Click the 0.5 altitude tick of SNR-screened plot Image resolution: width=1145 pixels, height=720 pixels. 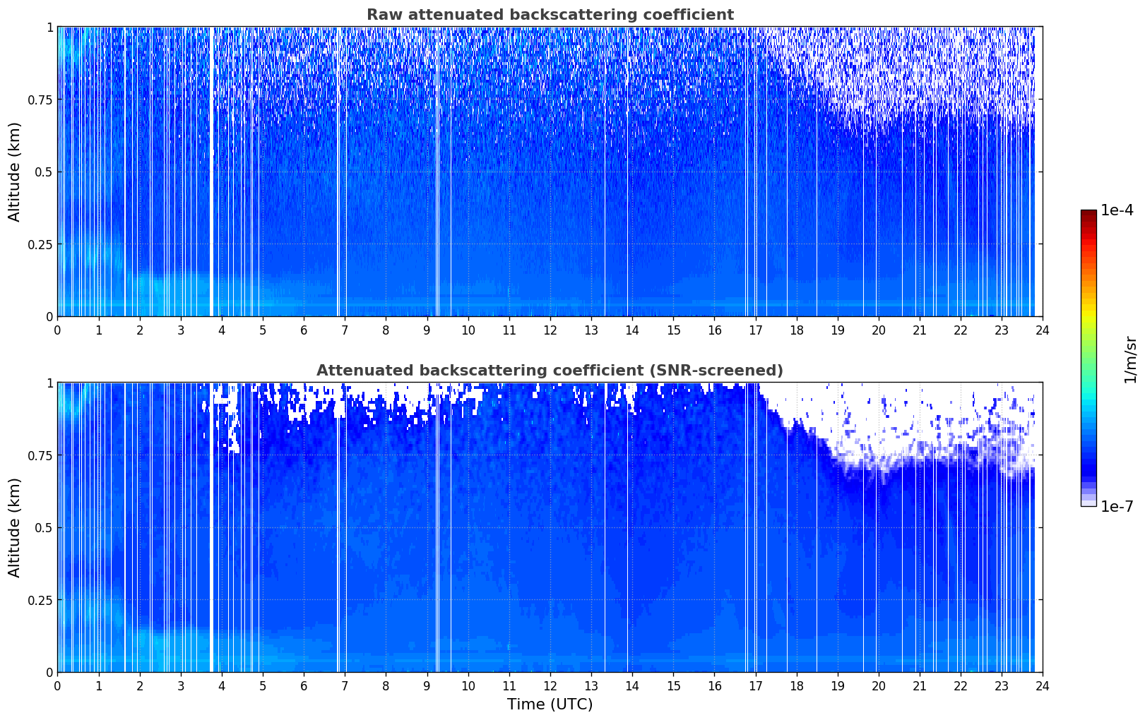(x=45, y=527)
